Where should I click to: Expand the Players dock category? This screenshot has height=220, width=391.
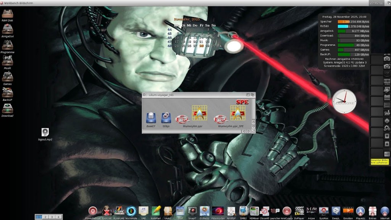coord(360,211)
